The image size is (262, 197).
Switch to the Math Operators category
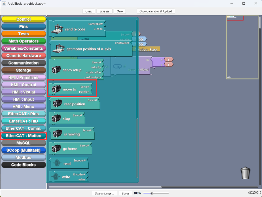pos(23,41)
